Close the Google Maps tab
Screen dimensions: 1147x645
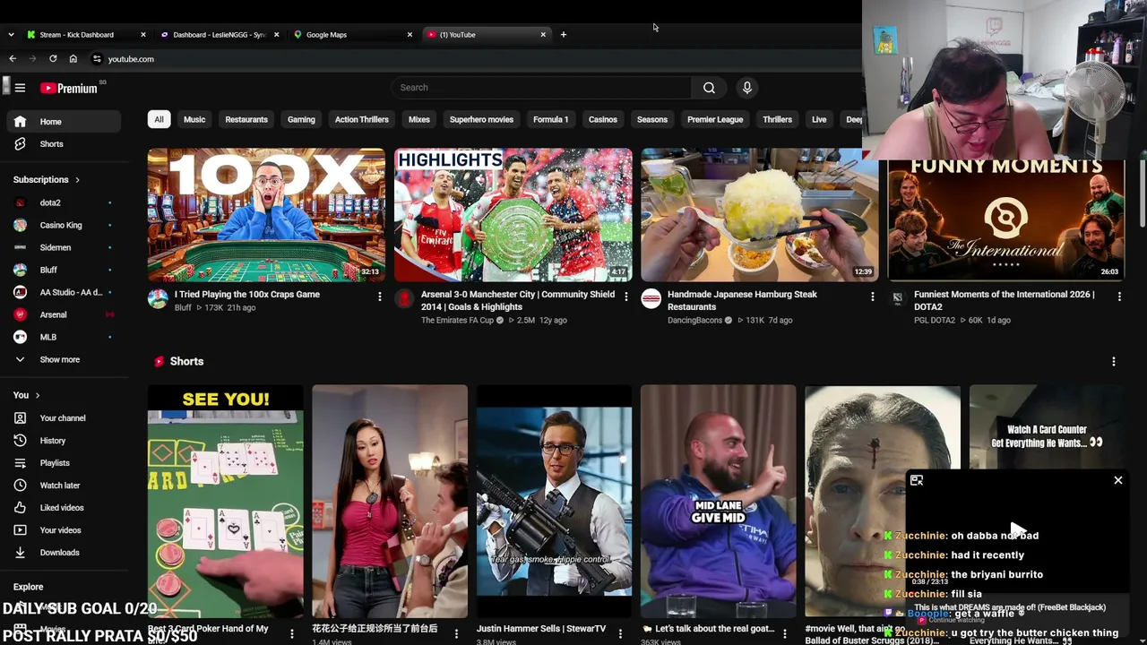(410, 35)
